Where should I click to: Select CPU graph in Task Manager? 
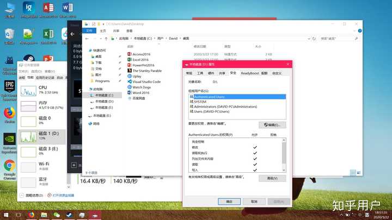(x=42, y=91)
